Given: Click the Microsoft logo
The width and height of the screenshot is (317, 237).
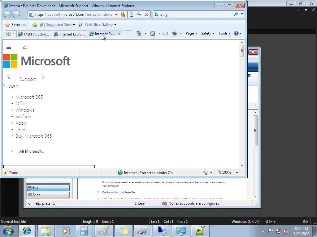Looking at the screenshot, I should coord(37,61).
